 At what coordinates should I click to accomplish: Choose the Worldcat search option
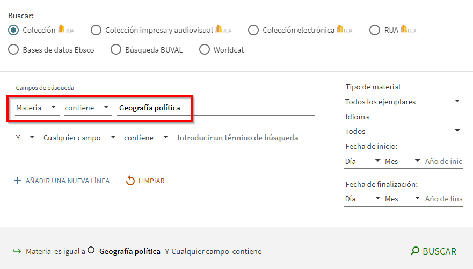point(205,50)
